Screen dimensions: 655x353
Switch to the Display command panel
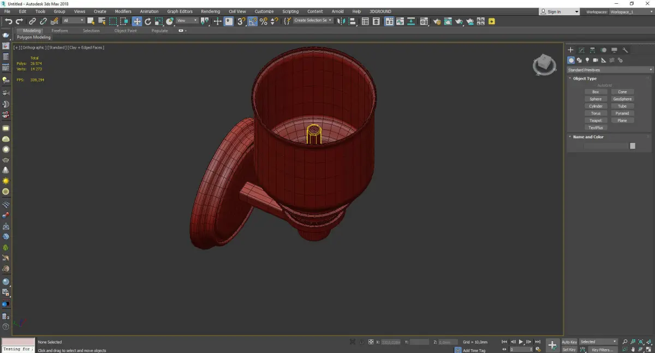(x=614, y=50)
